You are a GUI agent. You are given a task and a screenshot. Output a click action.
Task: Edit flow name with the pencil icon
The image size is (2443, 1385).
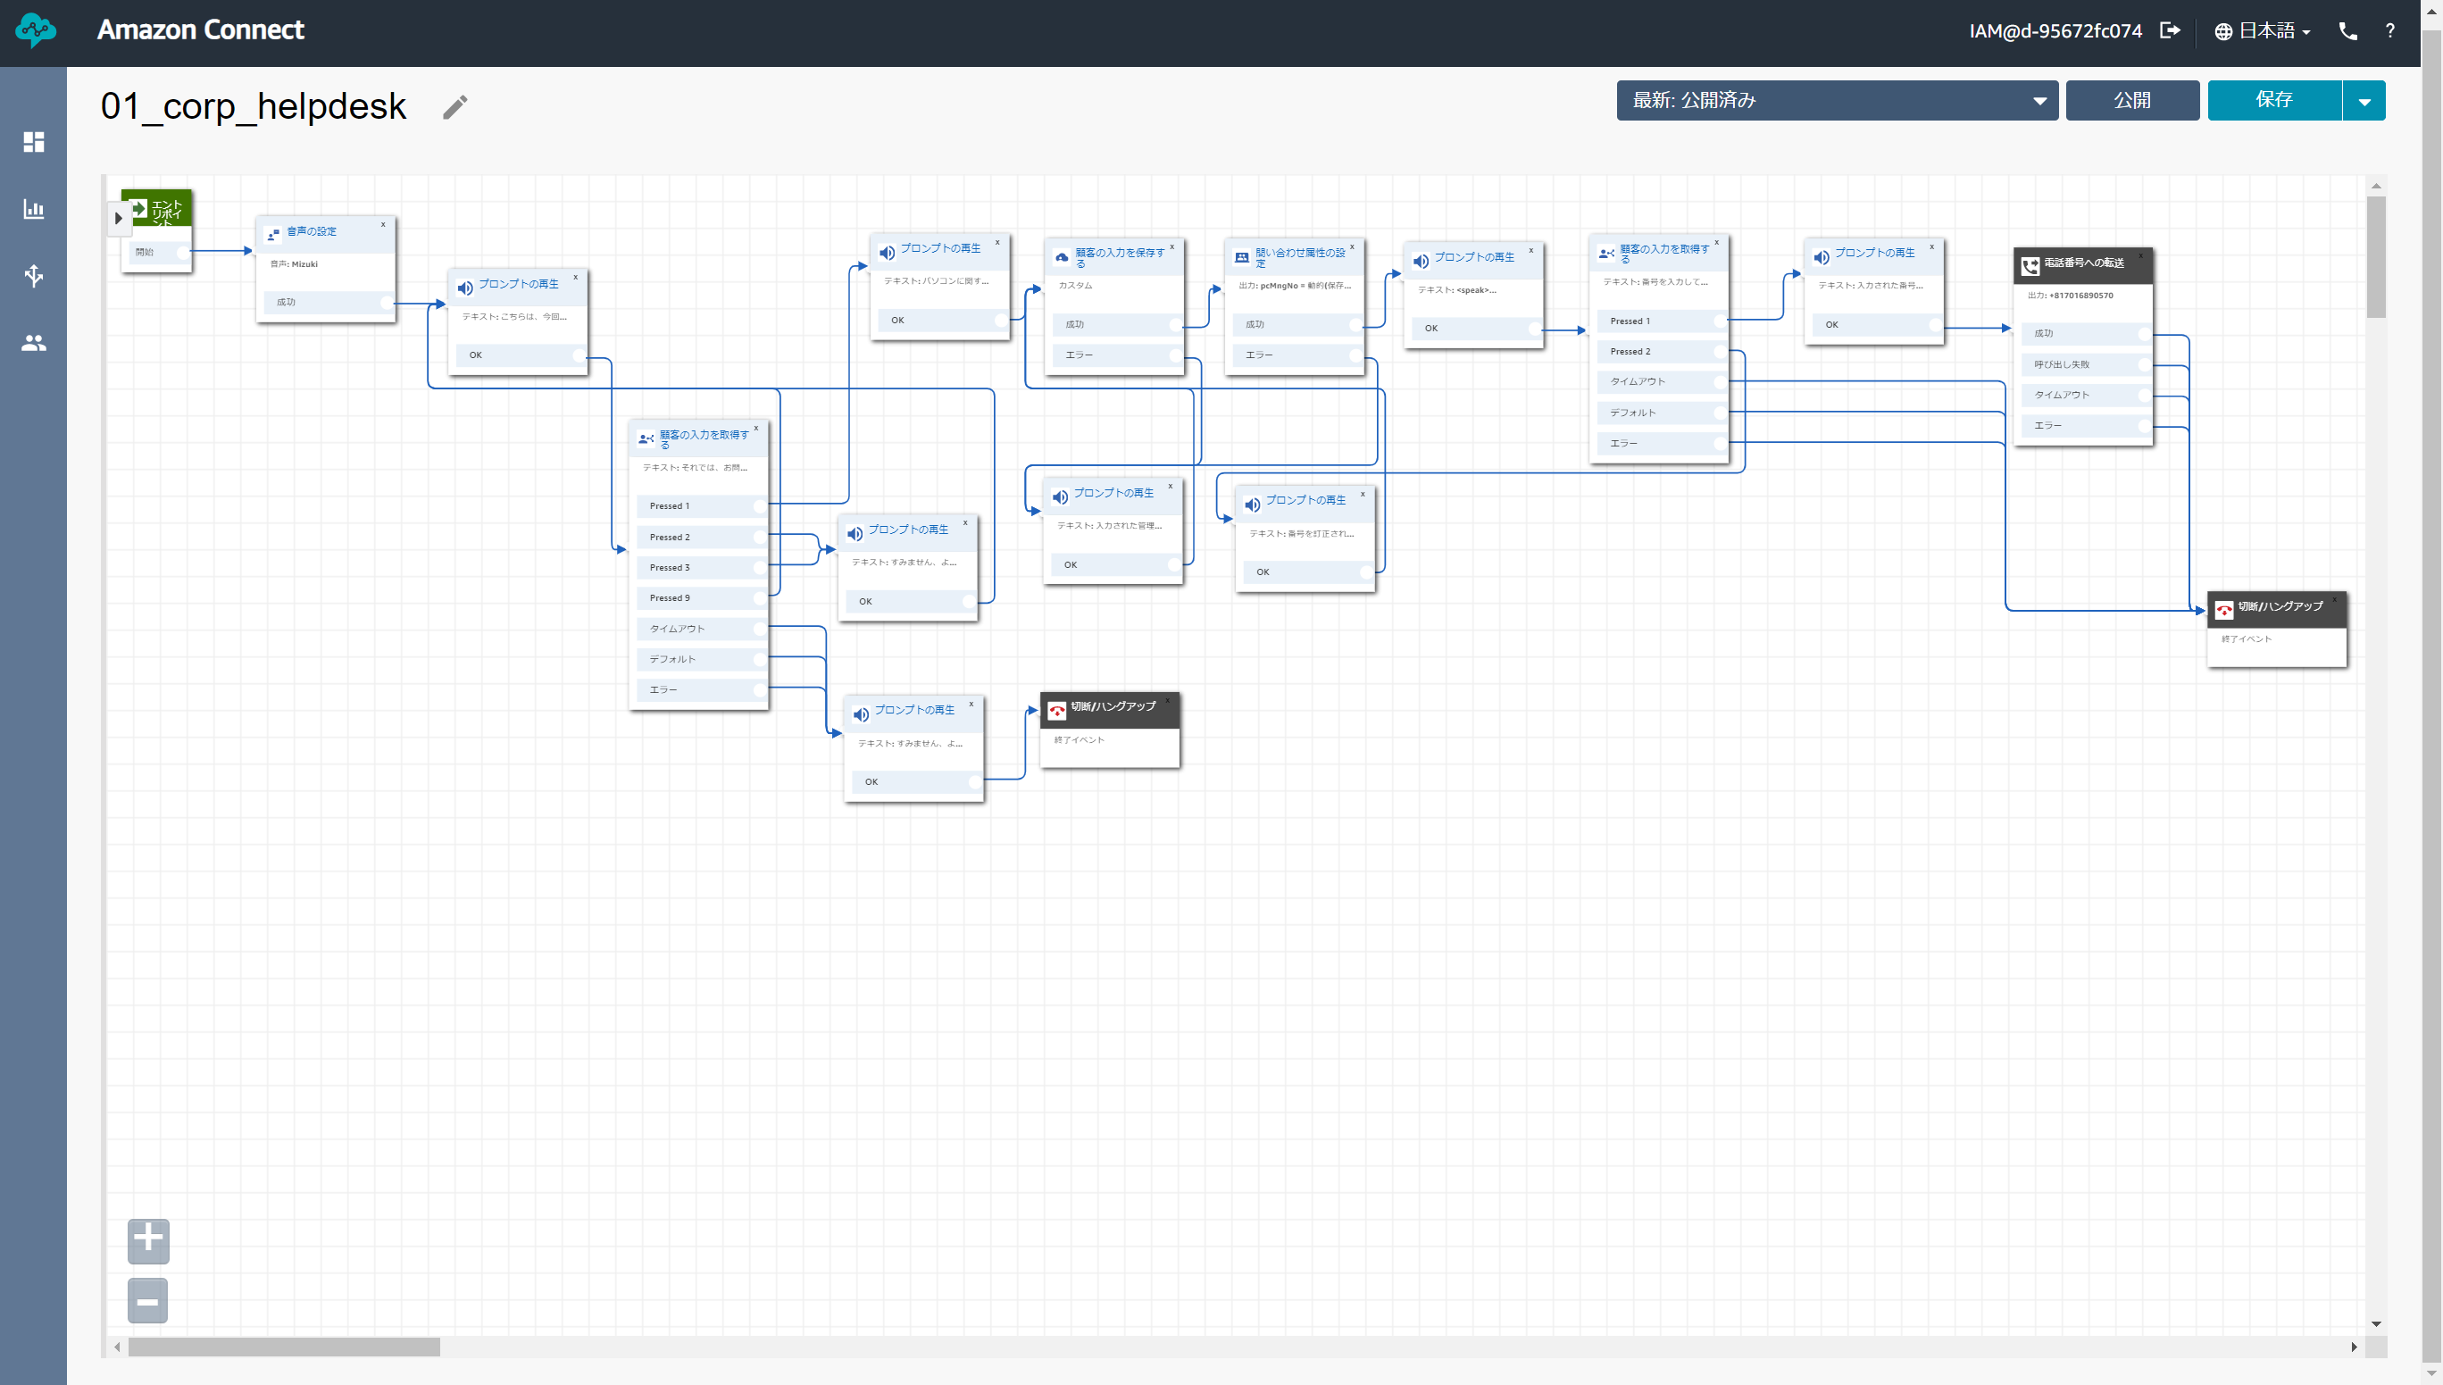pyautogui.click(x=455, y=106)
